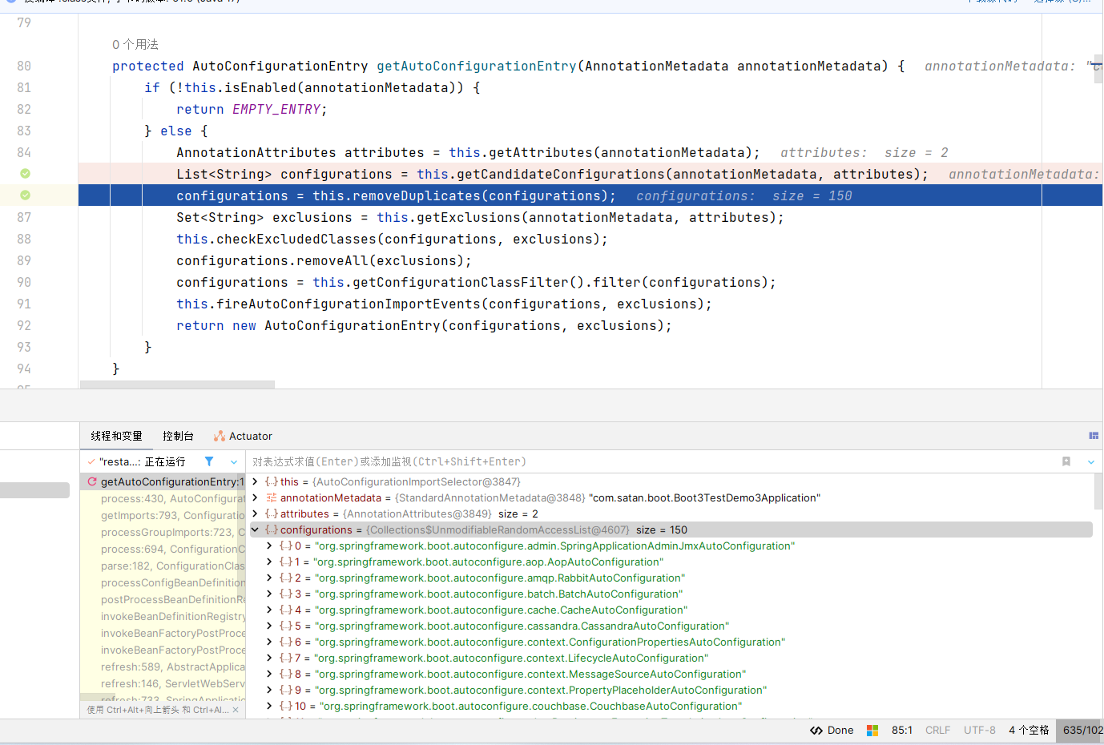This screenshot has height=745, width=1104.
Task: Remove the breakpoint on the getCandidateConfigurations line
Action: [x=25, y=174]
